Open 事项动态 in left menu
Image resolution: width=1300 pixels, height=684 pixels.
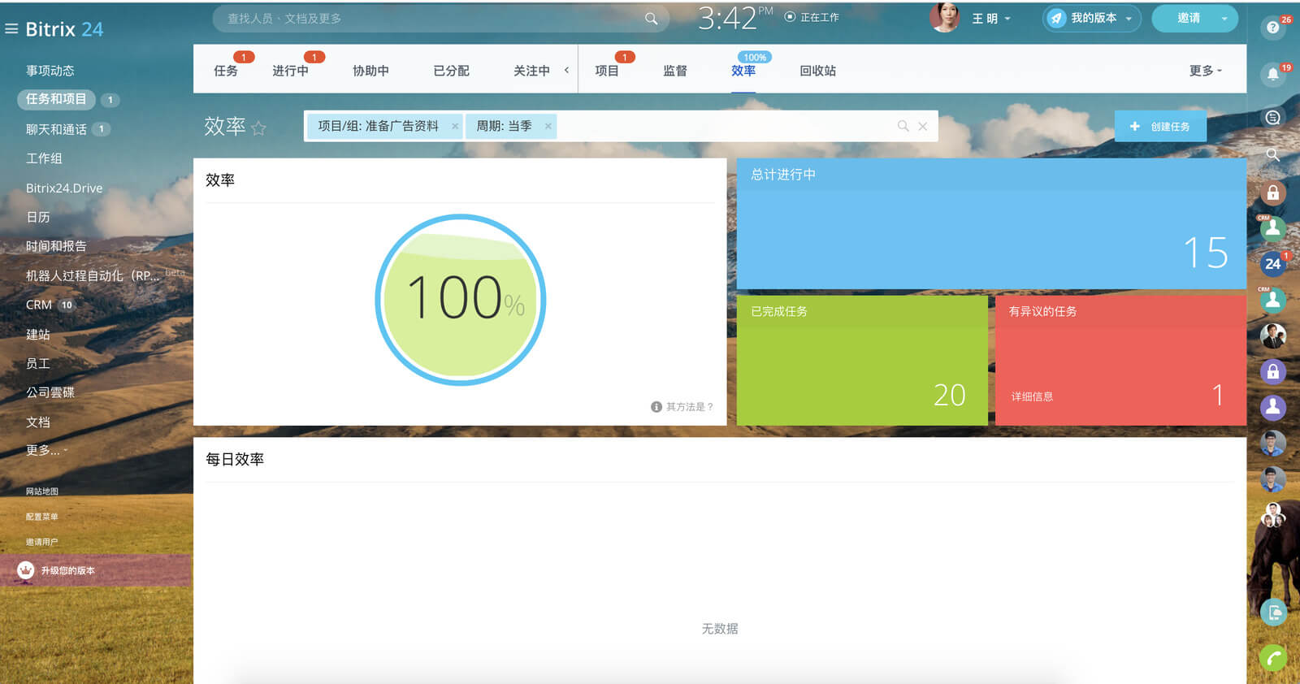(50, 71)
